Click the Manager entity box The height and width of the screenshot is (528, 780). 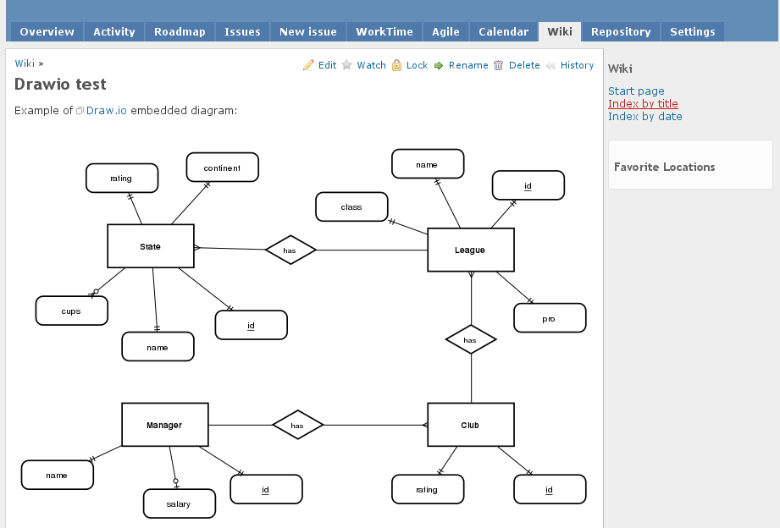pos(165,425)
